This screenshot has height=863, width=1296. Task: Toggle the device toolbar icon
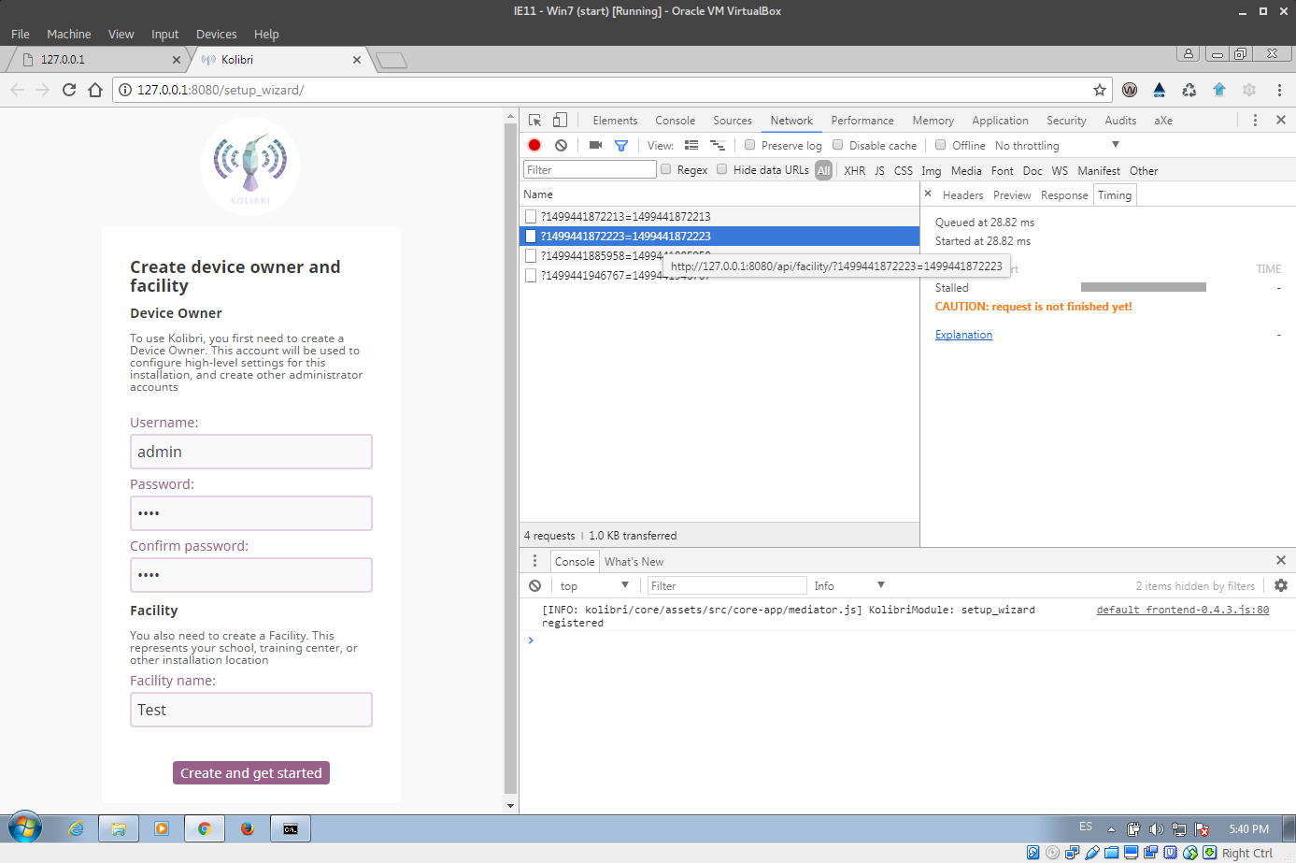(560, 120)
